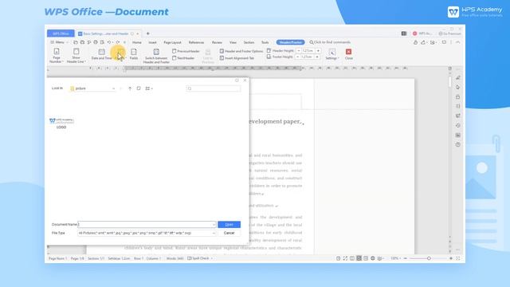Insert Date and Time in header
The width and height of the screenshot is (510, 287).
(x=101, y=54)
